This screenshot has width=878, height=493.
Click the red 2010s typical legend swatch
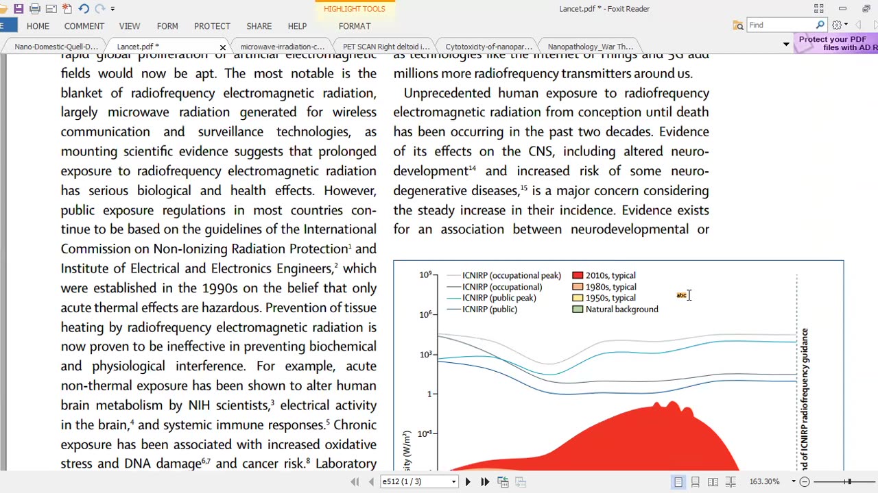[x=578, y=275]
